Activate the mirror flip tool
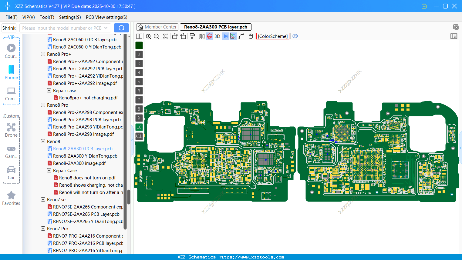Image resolution: width=462 pixels, height=260 pixels. (201, 36)
